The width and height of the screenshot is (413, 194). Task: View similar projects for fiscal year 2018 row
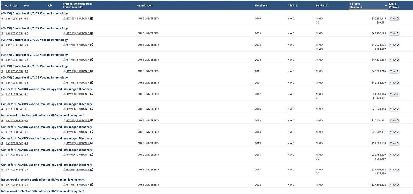pyautogui.click(x=394, y=170)
